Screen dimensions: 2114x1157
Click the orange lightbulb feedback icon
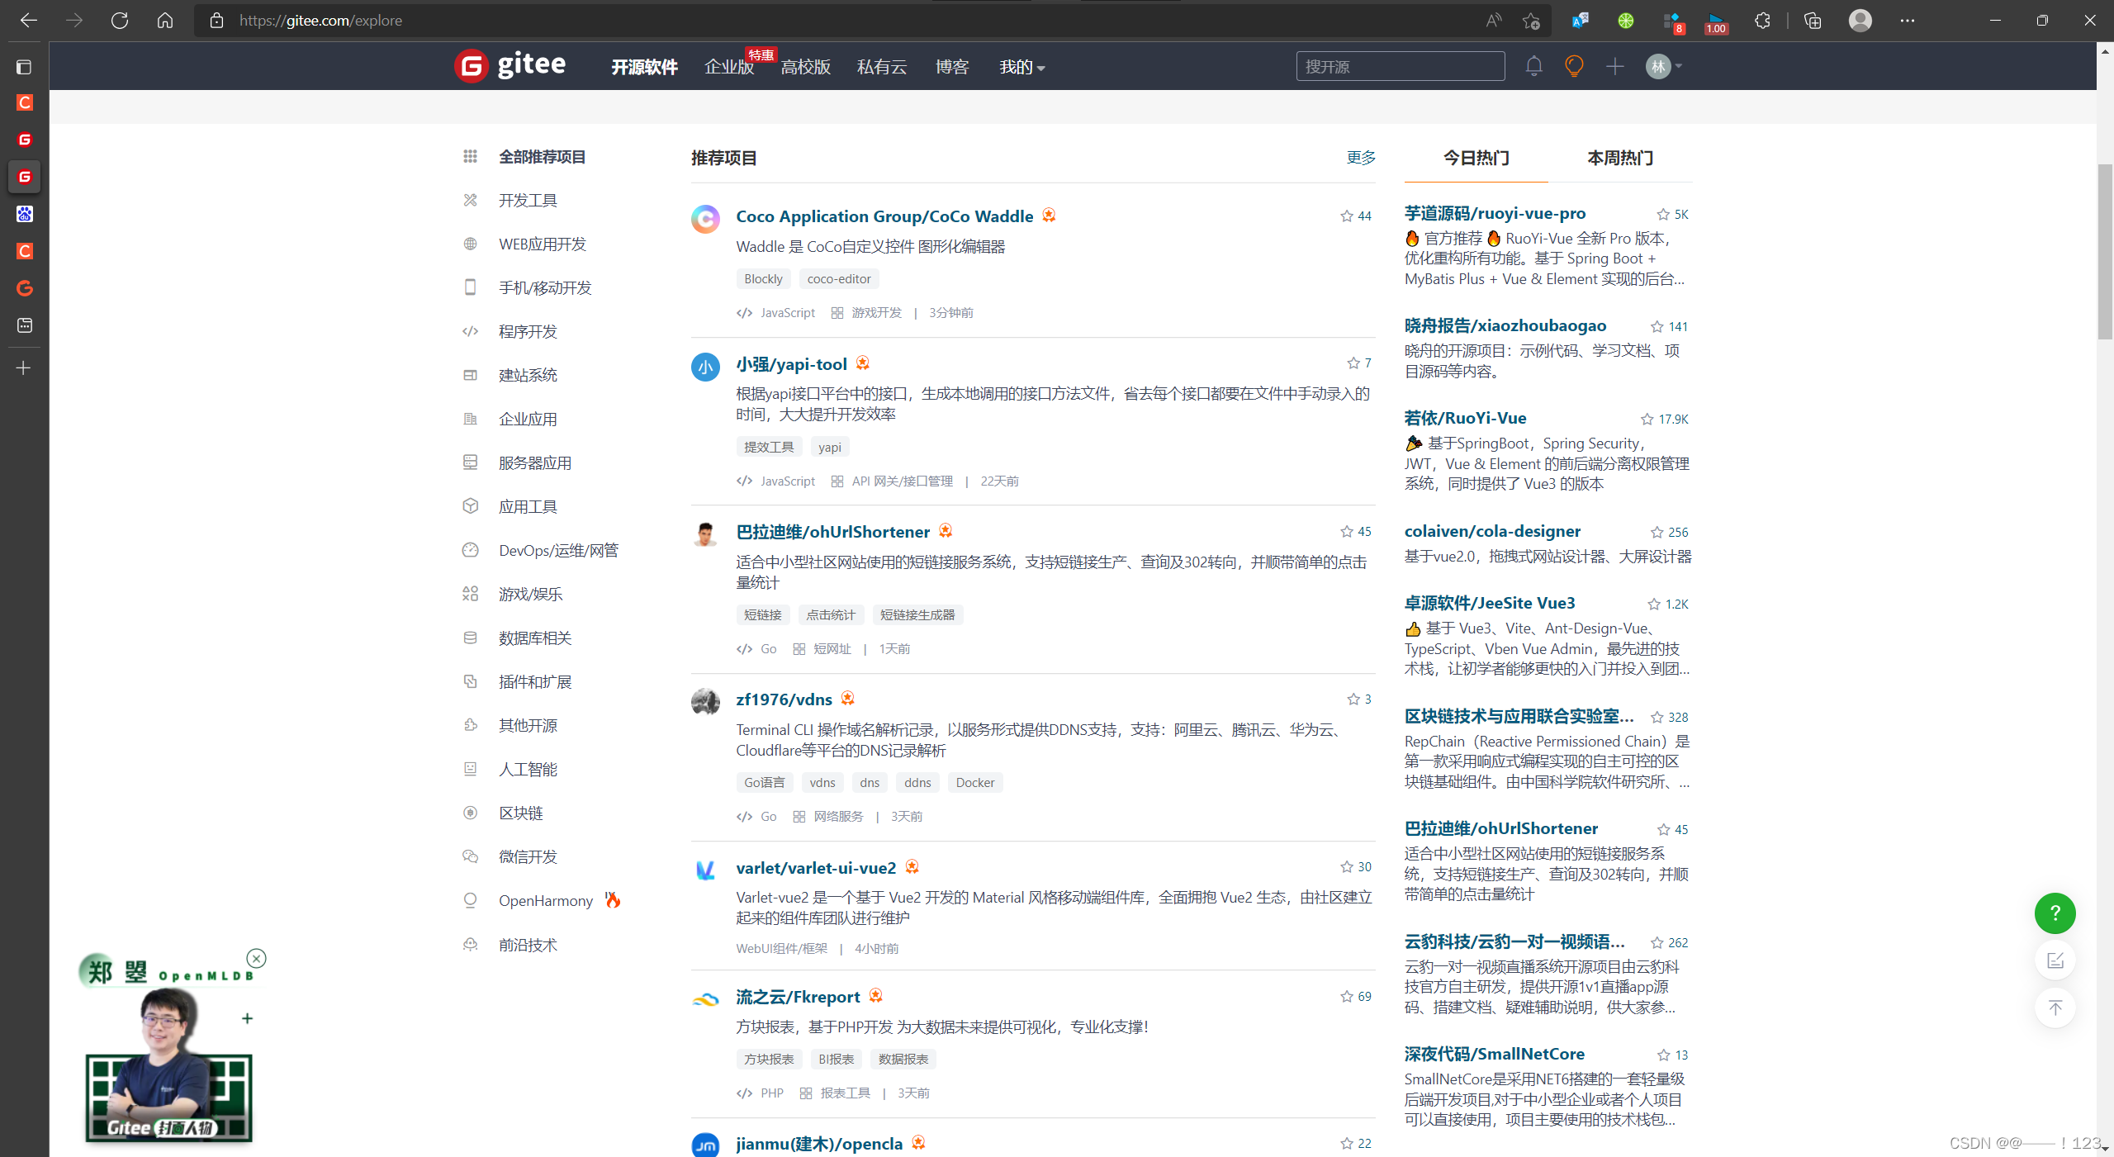pos(1574,66)
